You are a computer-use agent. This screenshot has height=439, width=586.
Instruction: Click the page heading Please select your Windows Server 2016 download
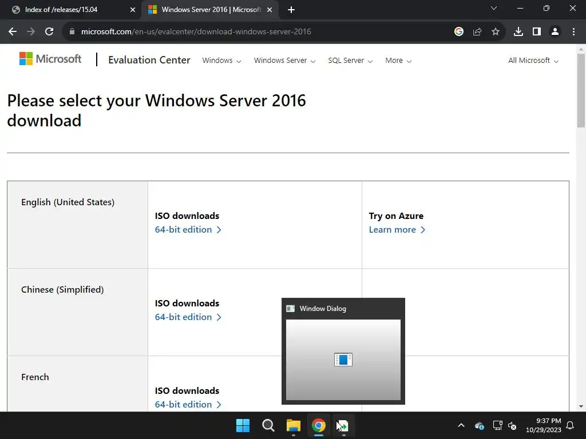pyautogui.click(x=156, y=110)
